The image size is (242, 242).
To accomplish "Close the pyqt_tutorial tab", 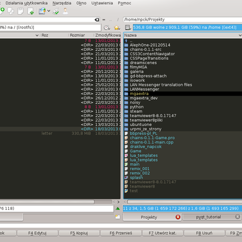I will pos(238,217).
